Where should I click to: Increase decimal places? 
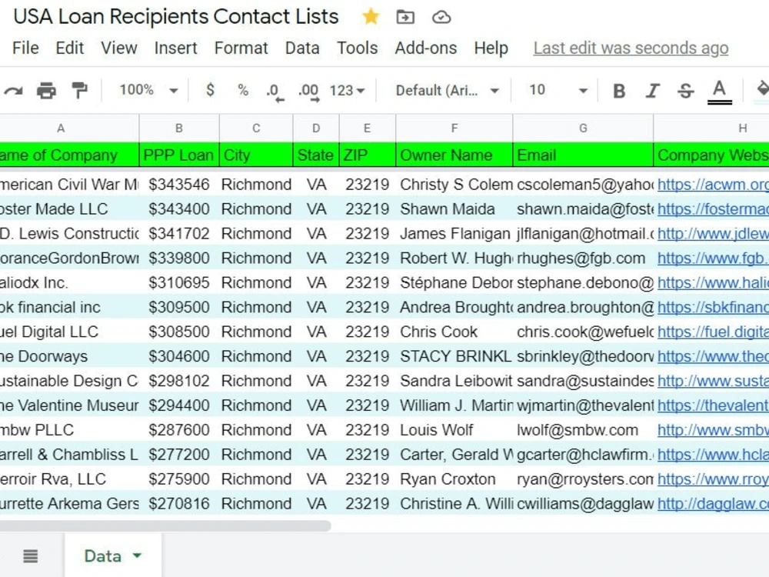click(x=308, y=90)
